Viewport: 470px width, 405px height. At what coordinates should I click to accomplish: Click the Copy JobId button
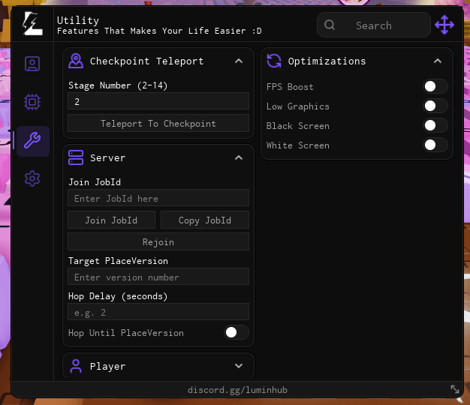coord(205,220)
